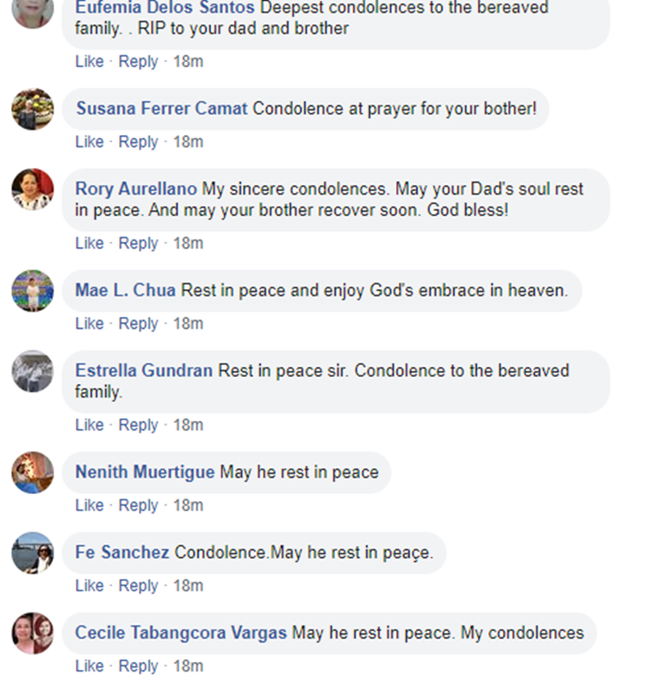The width and height of the screenshot is (646, 681).
Task: Open Cecile Tabangcora Vargas's name link
Action: tap(181, 633)
